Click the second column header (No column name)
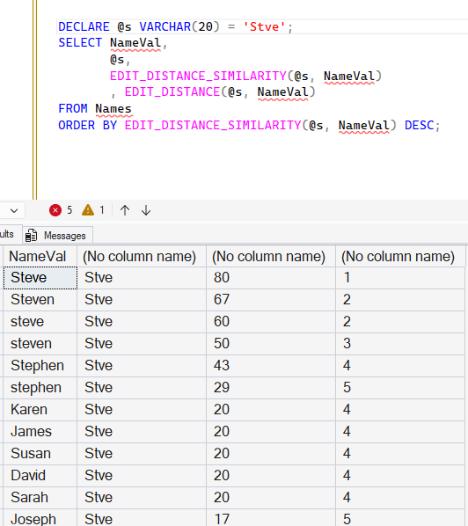The height and width of the screenshot is (526, 468). coord(142,256)
